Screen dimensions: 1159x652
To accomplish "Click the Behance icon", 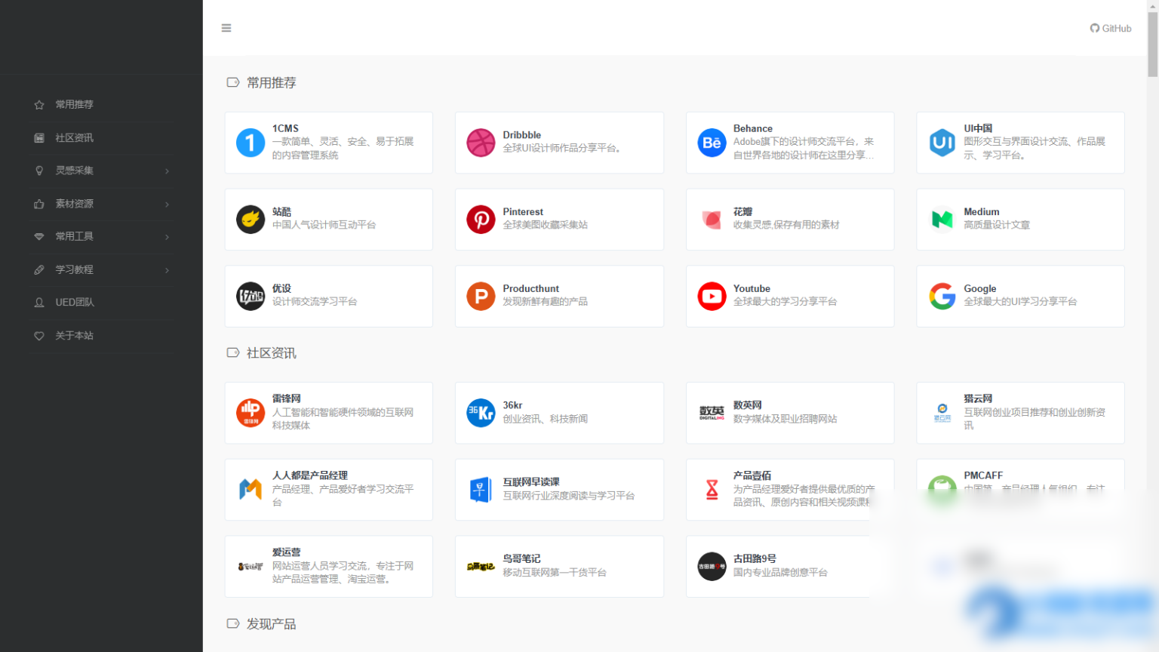I will pos(712,143).
